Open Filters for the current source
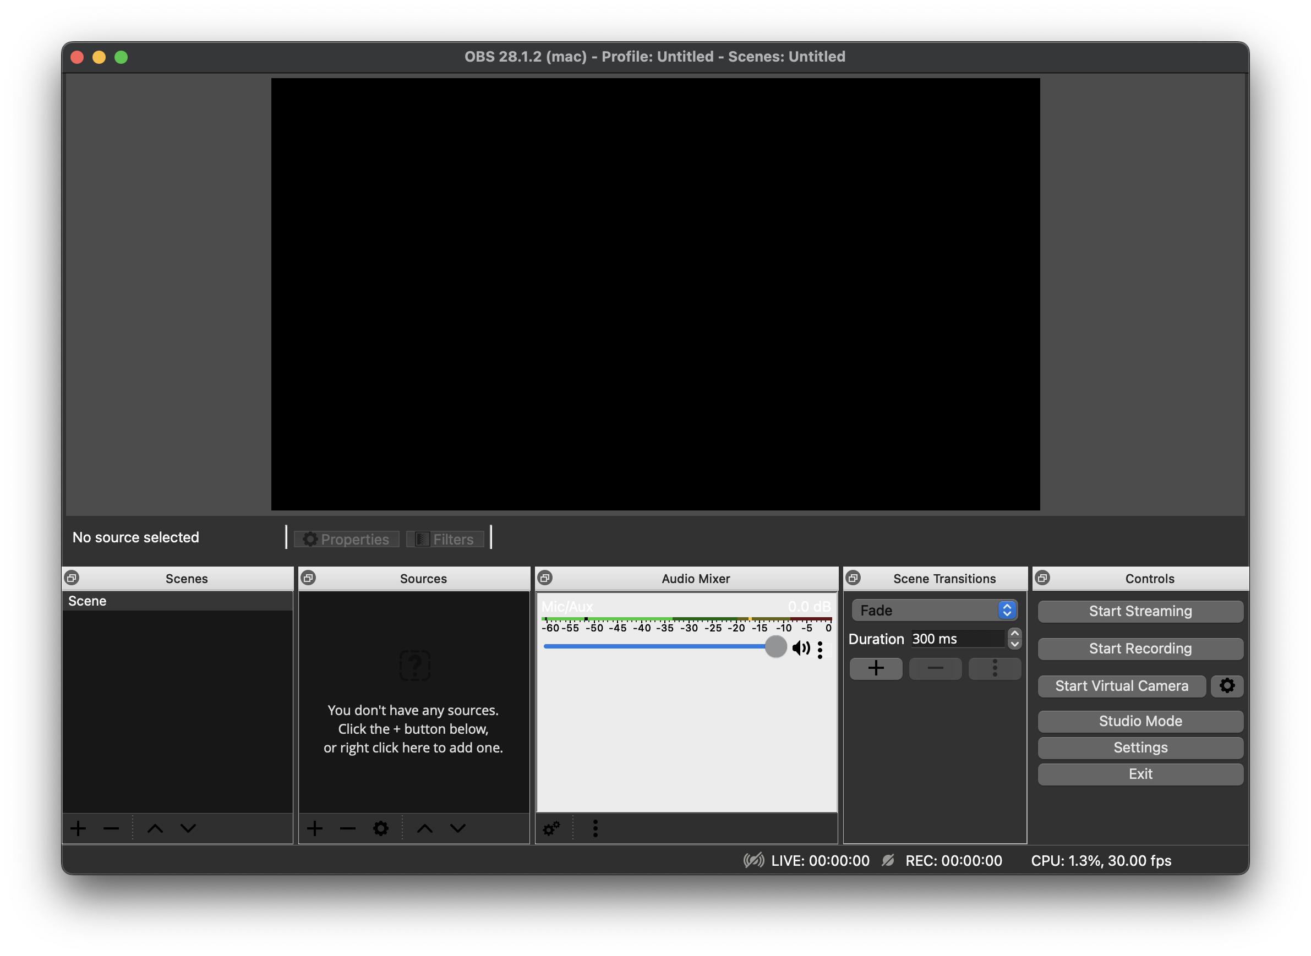1311x956 pixels. 445,539
